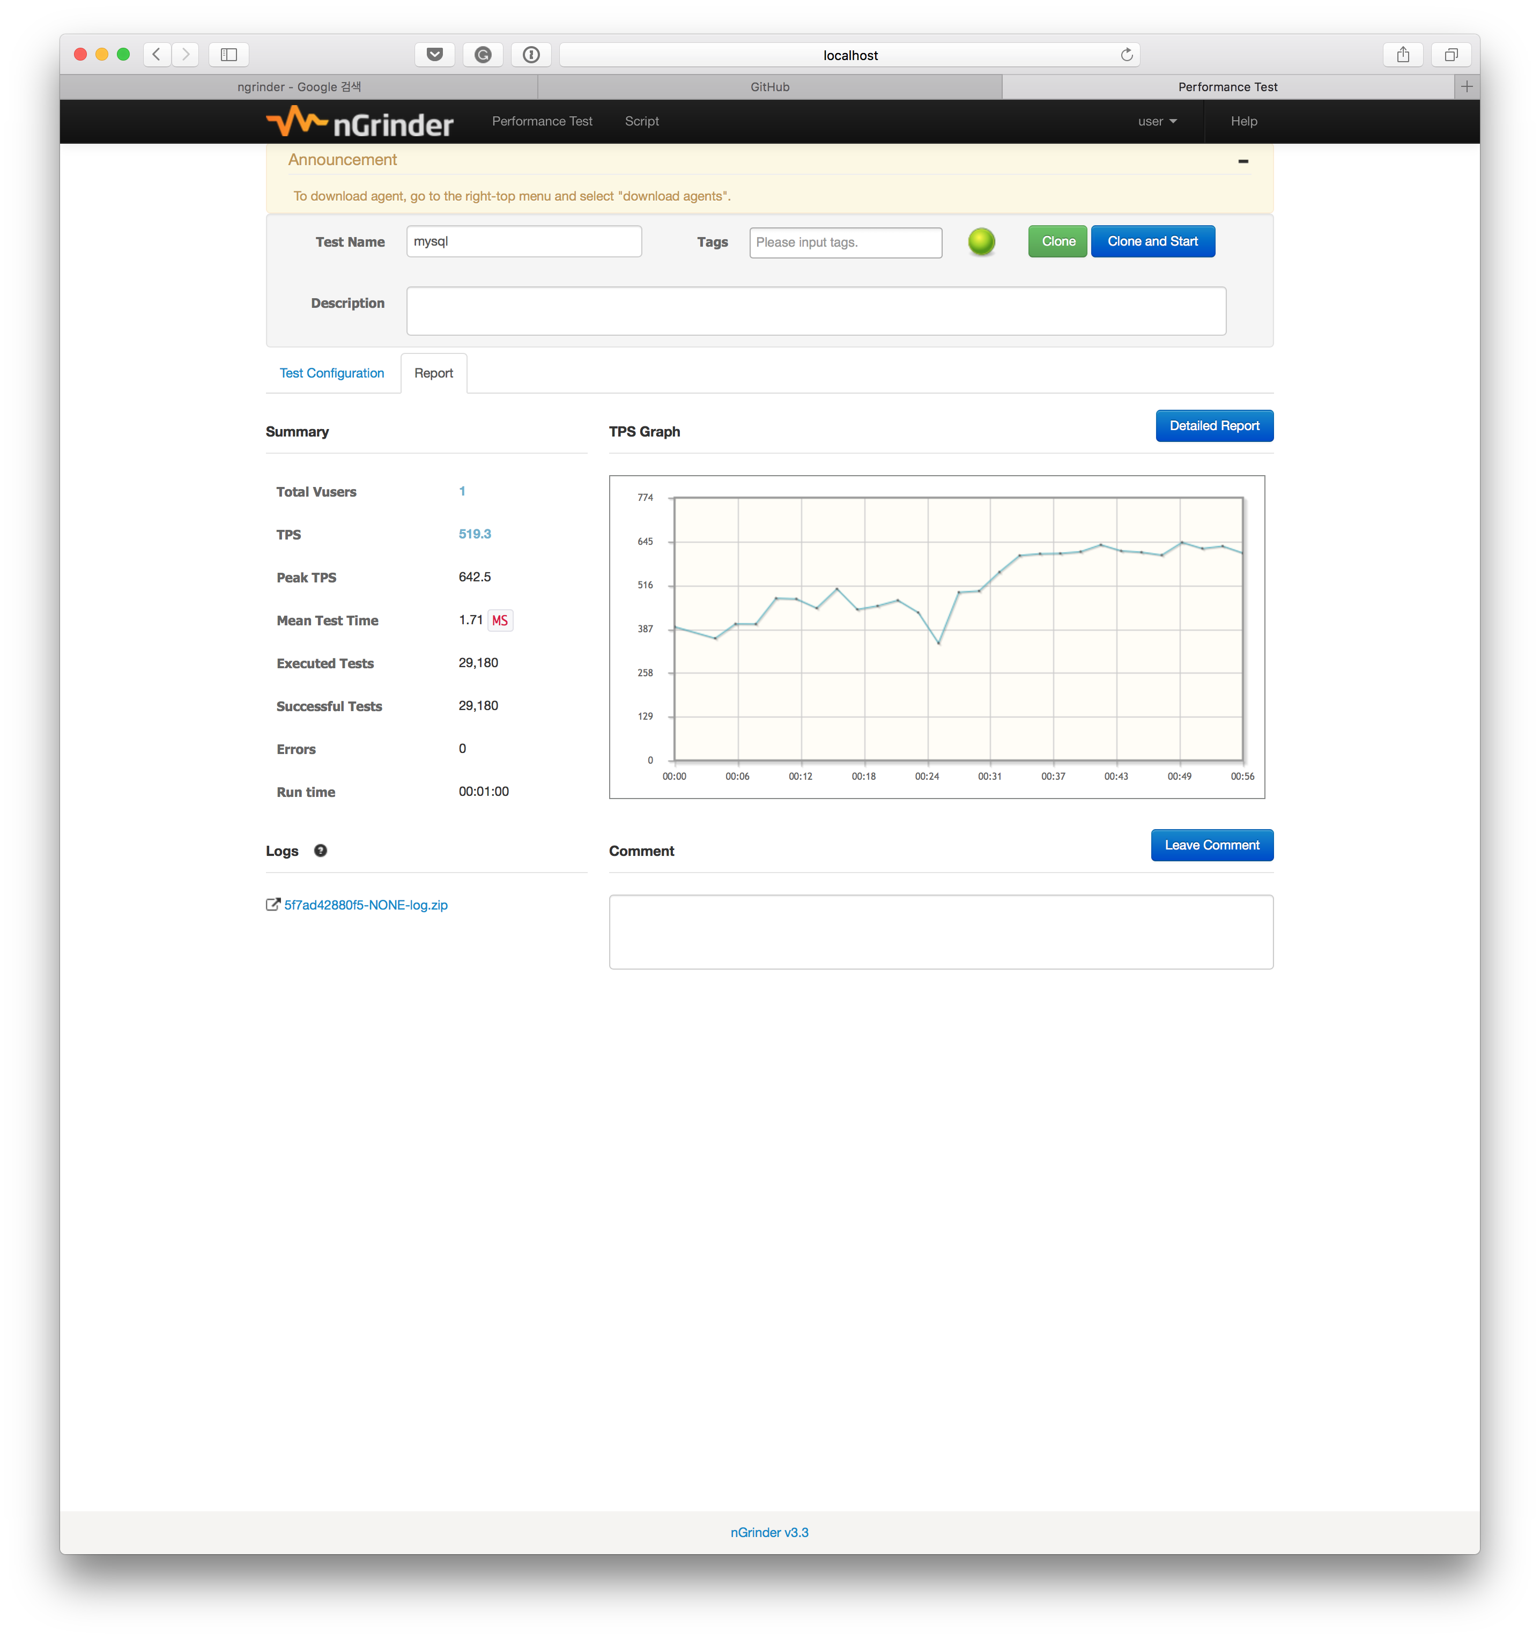Viewport: 1540px width, 1640px height.
Task: Open the show-all-tabs overview icon
Action: point(1451,55)
